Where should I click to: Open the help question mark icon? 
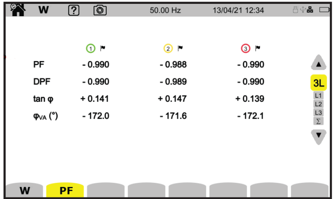73,10
